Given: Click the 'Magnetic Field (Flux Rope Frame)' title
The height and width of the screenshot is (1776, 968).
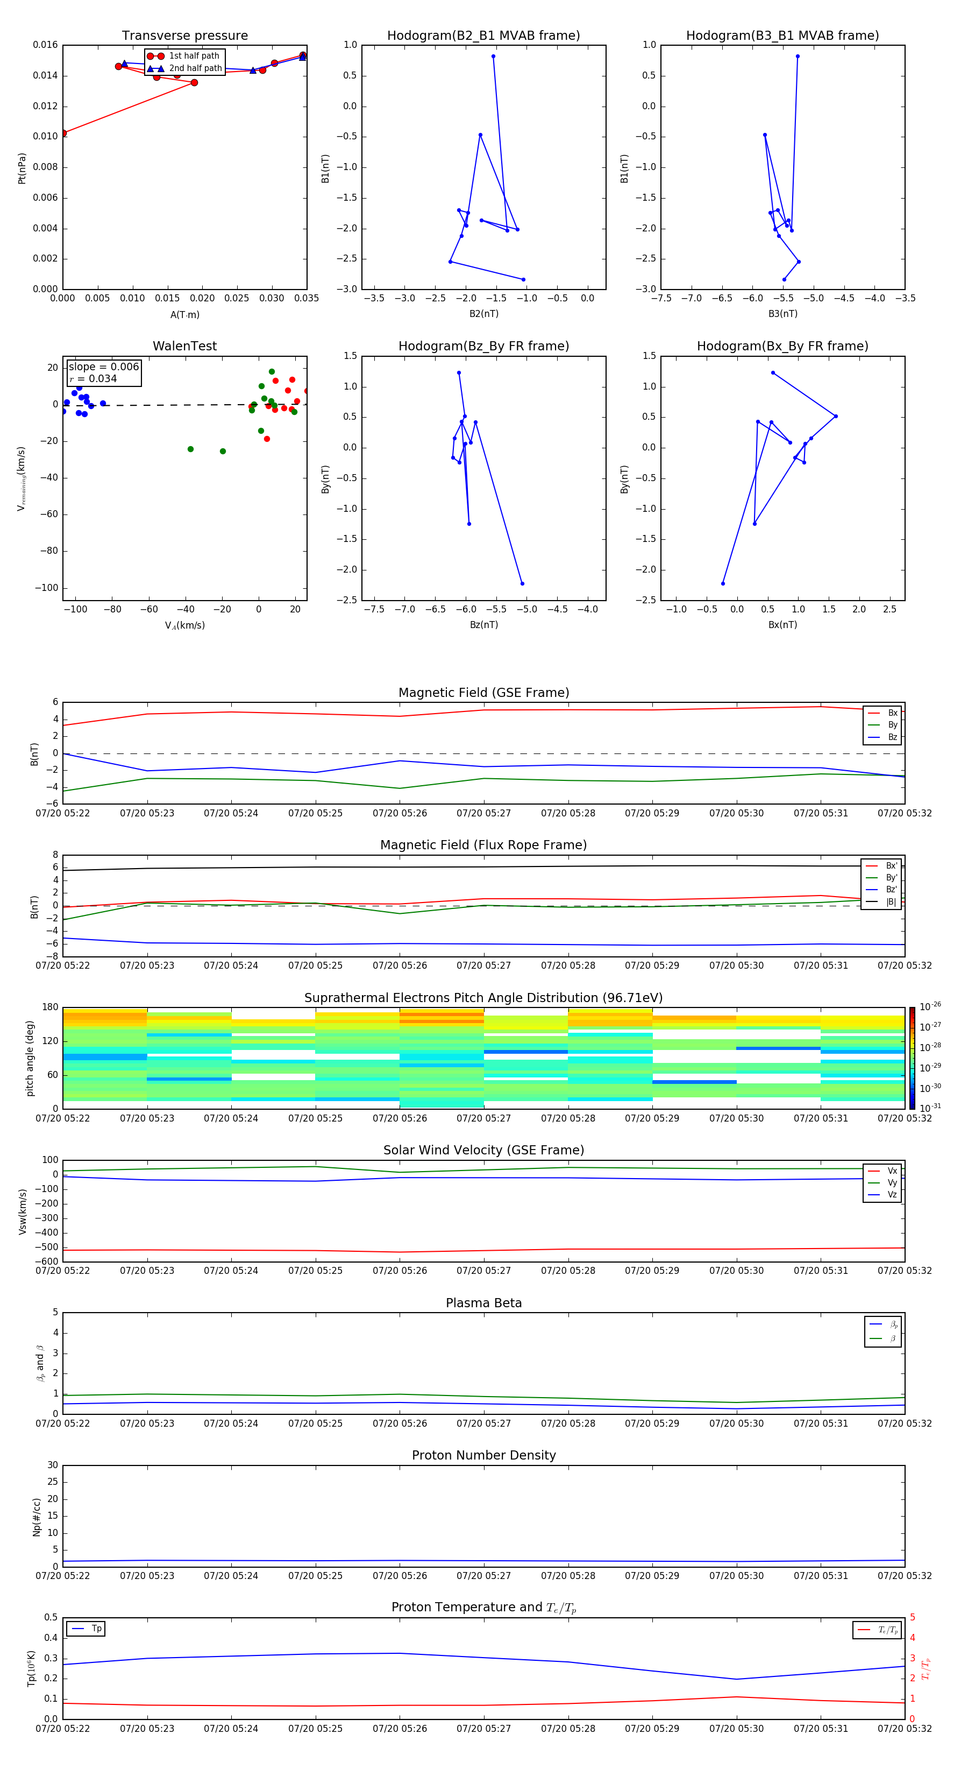Looking at the screenshot, I should [x=483, y=845].
